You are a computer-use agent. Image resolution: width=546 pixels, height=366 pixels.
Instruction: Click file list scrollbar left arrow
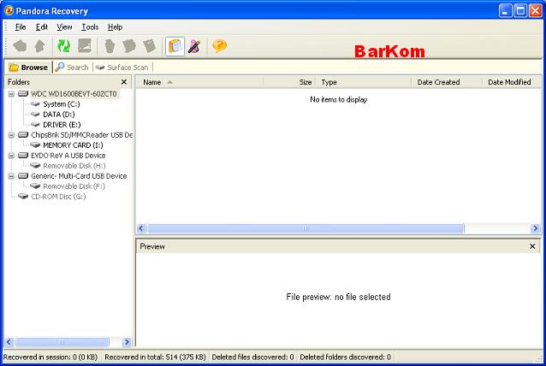click(141, 228)
